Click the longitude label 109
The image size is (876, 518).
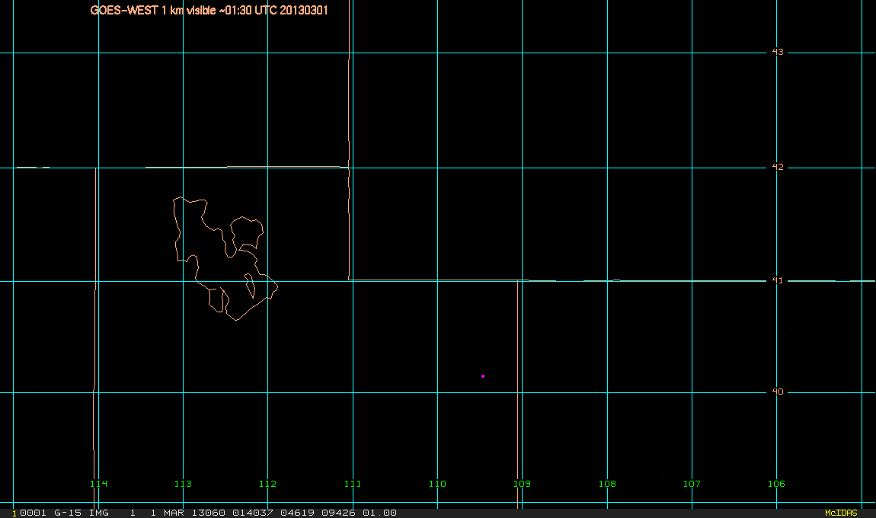tap(522, 484)
